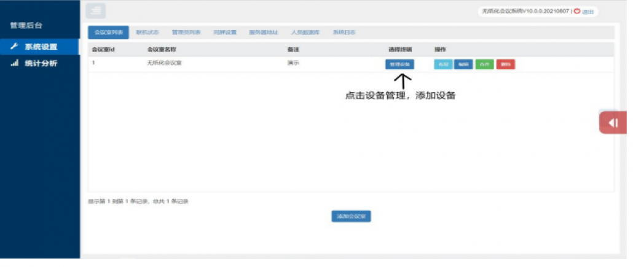This screenshot has width=633, height=267.
Task: View the 系统日志 tab
Action: tap(344, 33)
